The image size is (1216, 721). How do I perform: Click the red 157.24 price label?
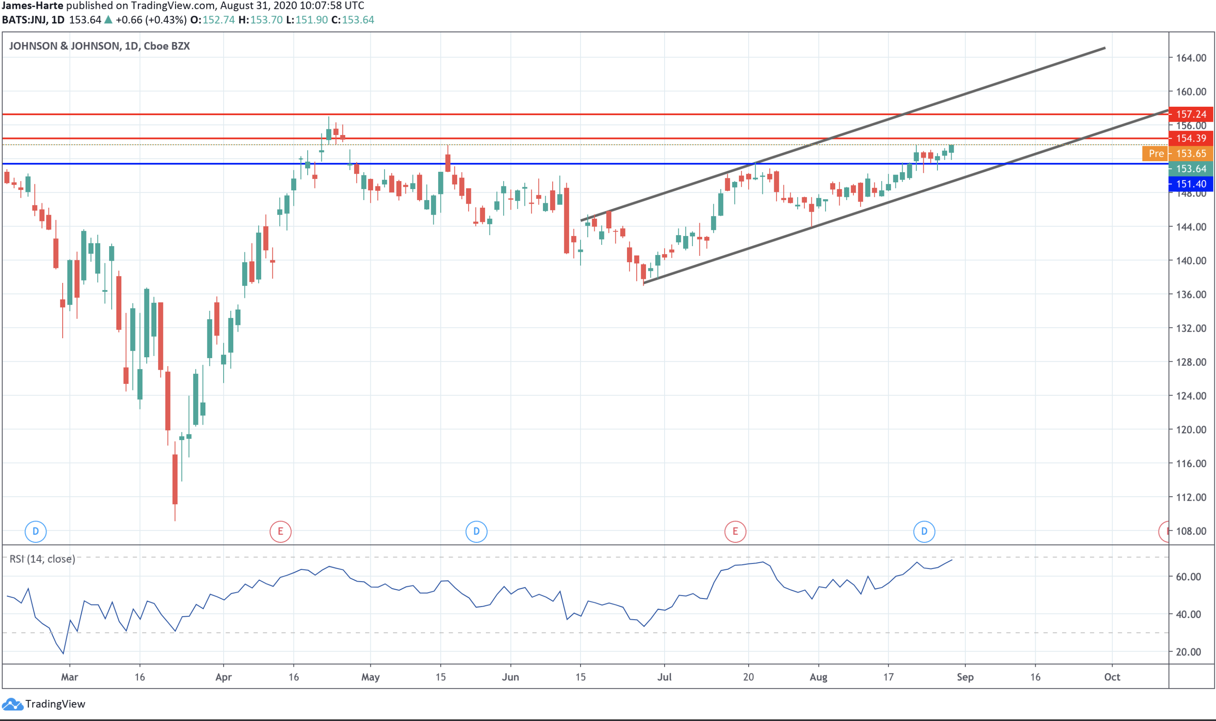point(1191,114)
